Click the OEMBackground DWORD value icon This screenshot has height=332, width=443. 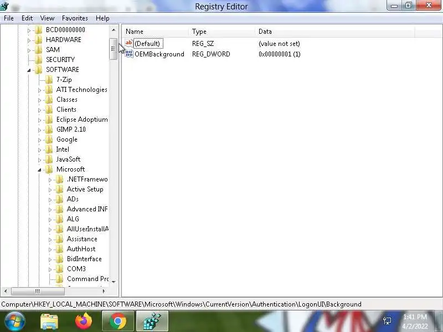[129, 54]
